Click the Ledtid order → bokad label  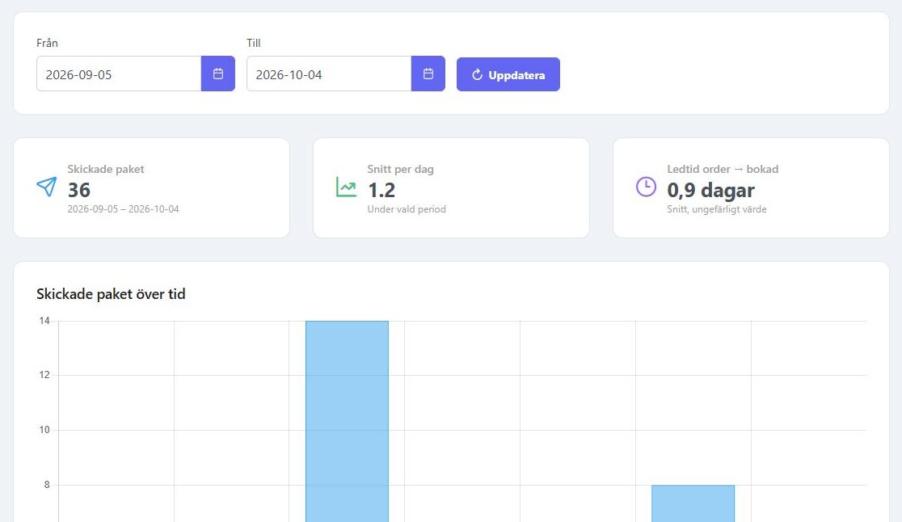723,169
